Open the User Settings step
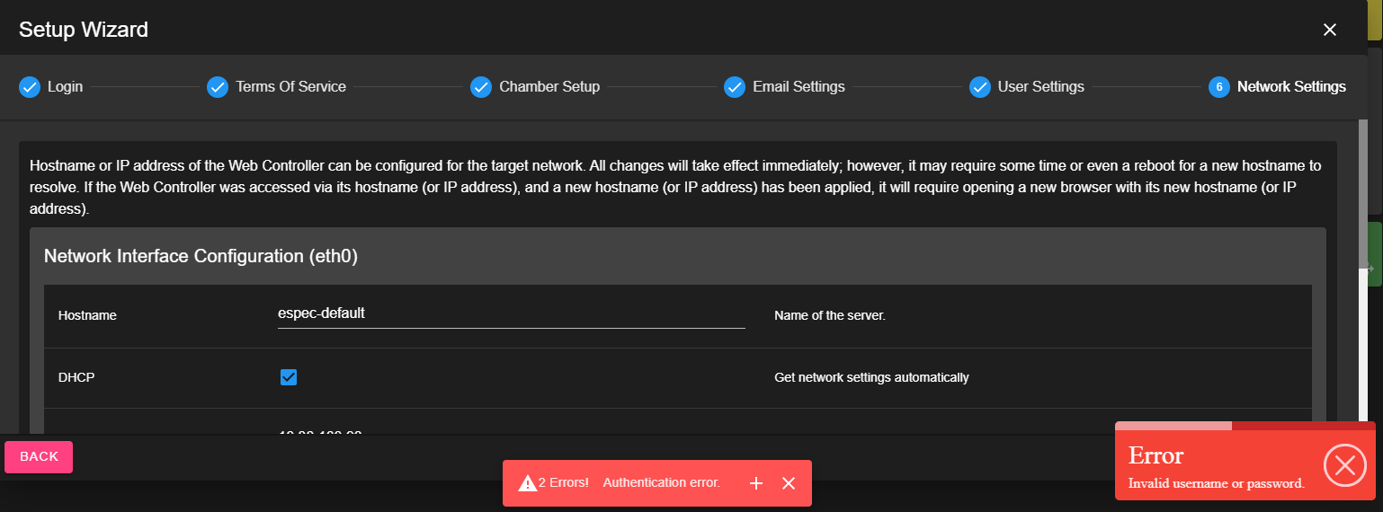The height and width of the screenshot is (512, 1383). pos(1027,87)
